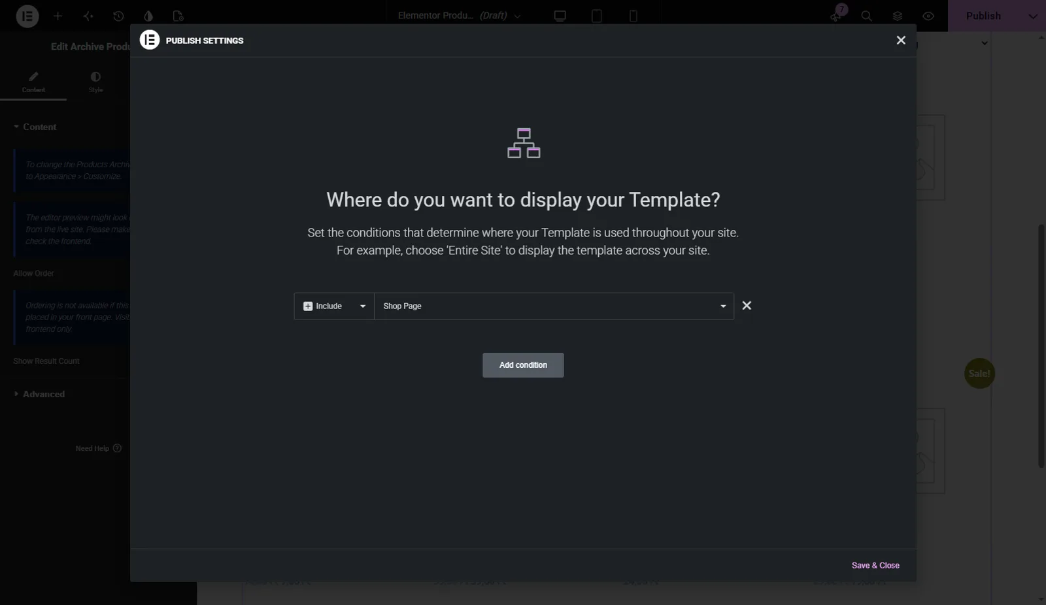
Task: Click the add element plus icon
Action: tap(58, 16)
